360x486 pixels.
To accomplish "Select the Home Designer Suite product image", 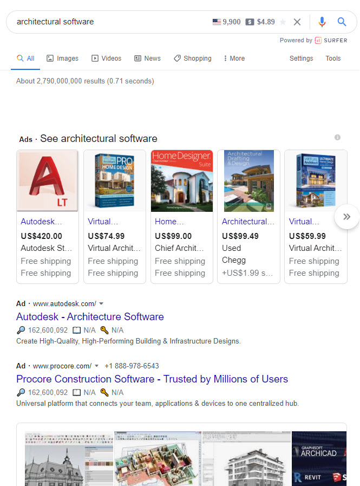I will click(x=182, y=182).
